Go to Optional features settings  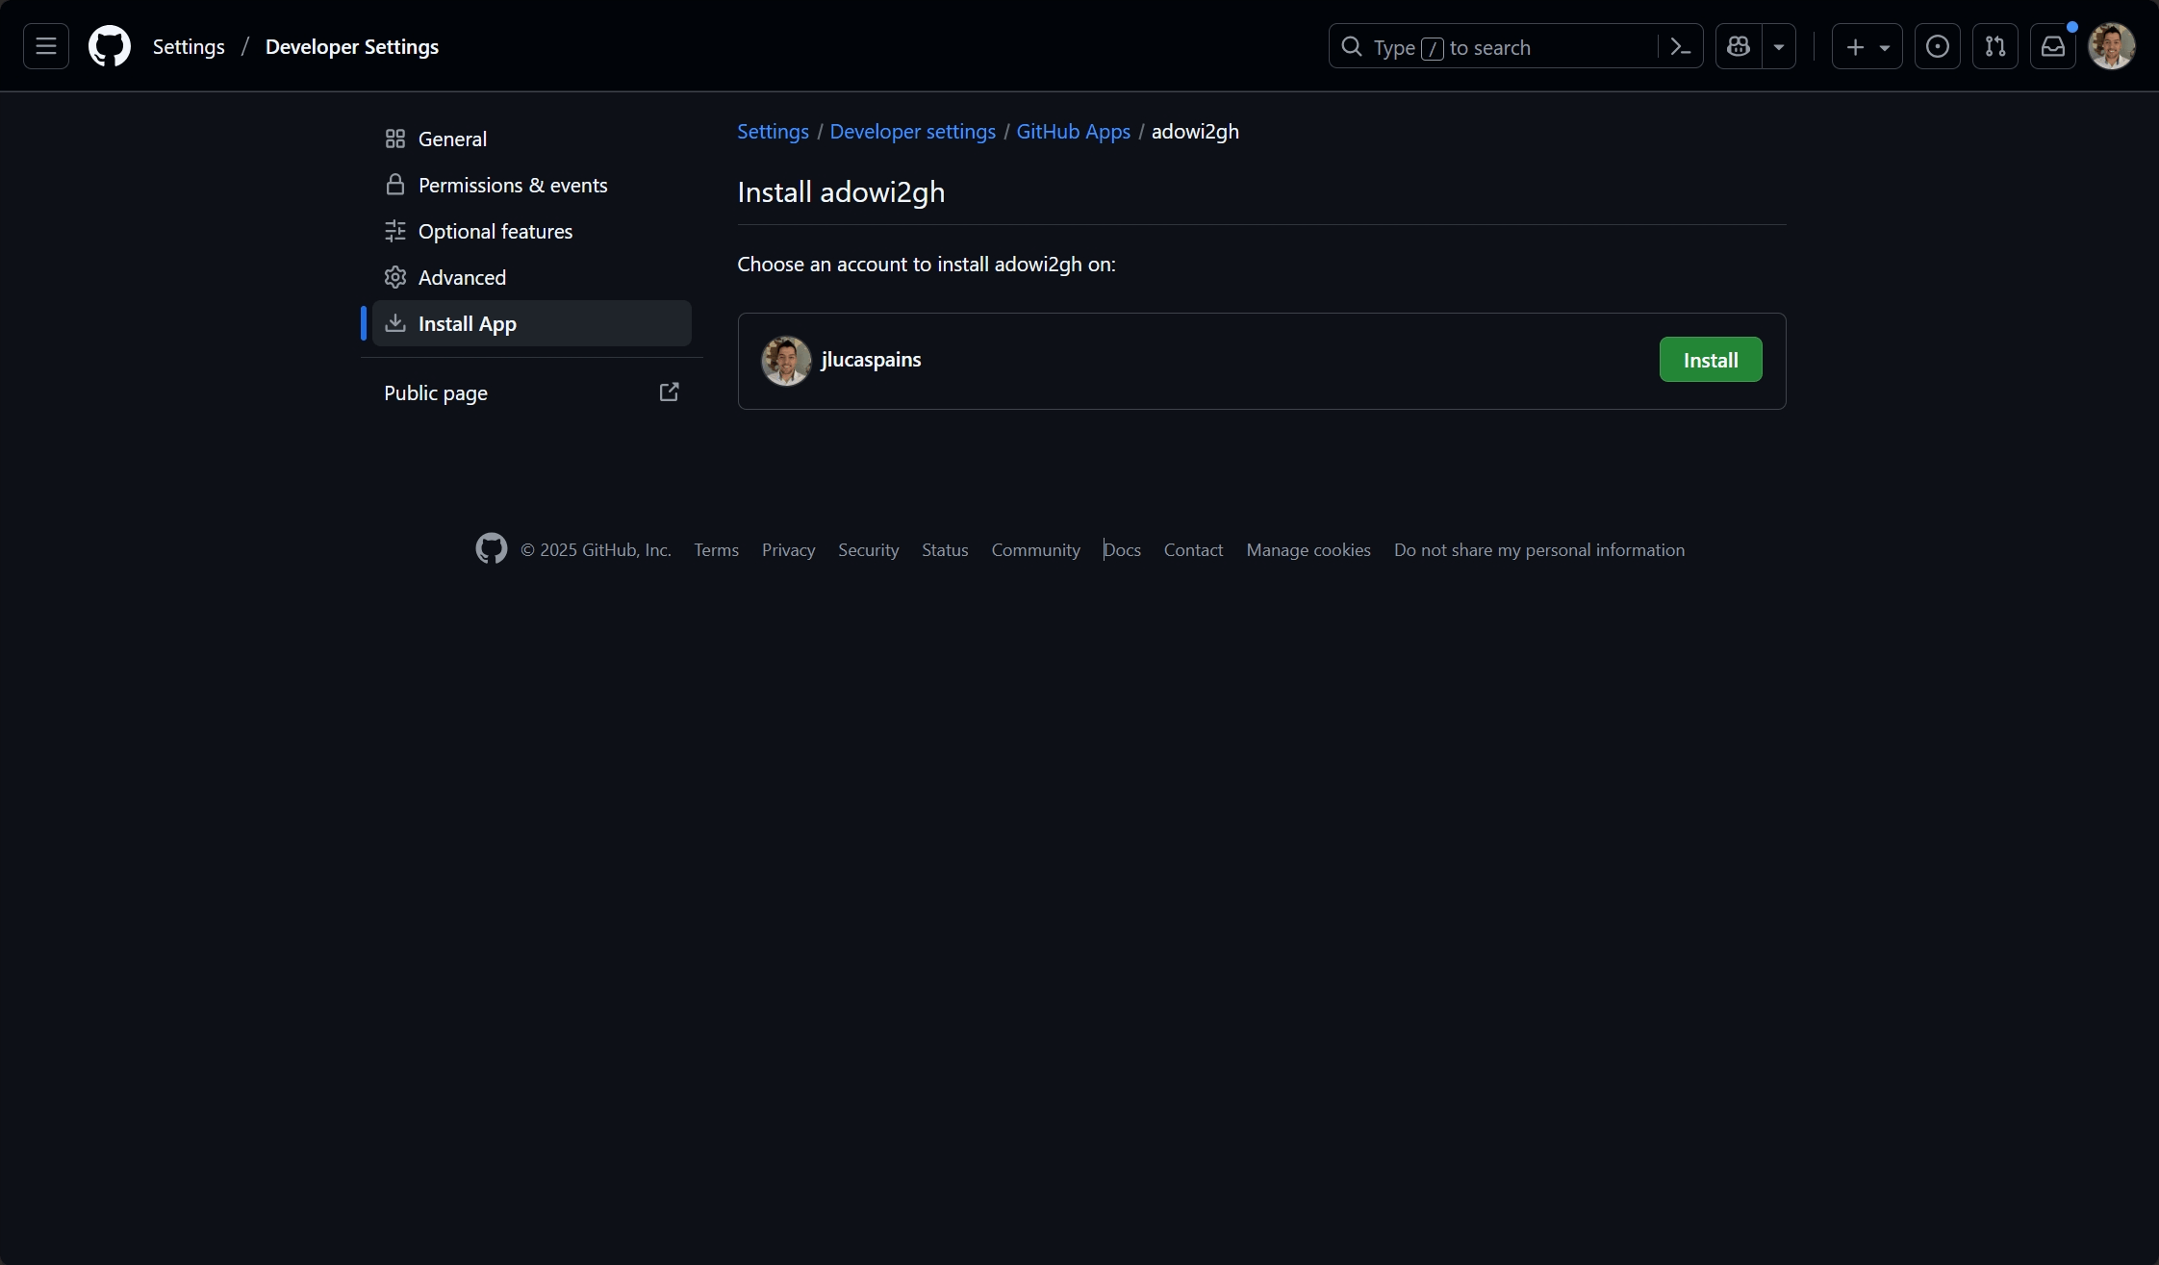tap(495, 231)
